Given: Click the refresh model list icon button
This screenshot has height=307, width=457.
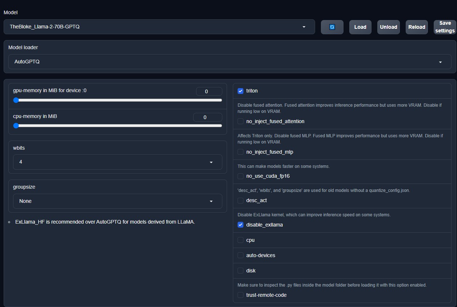Looking at the screenshot, I should point(332,27).
